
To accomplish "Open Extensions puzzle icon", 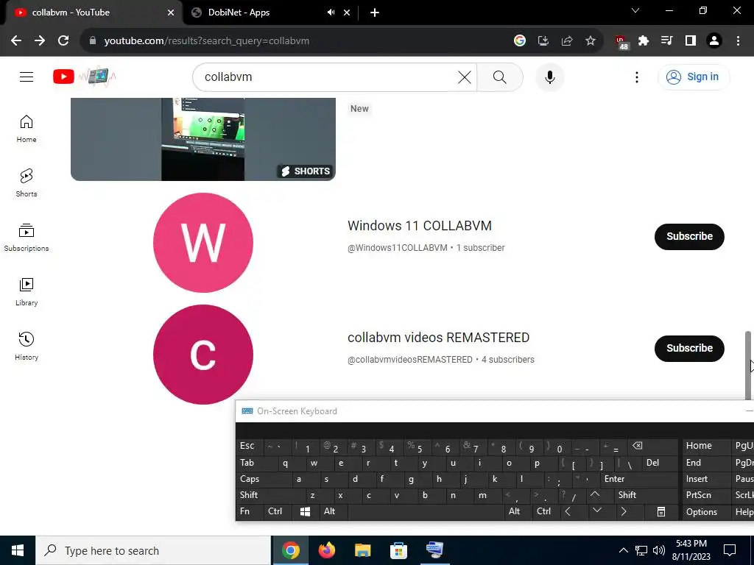I will pos(644,41).
